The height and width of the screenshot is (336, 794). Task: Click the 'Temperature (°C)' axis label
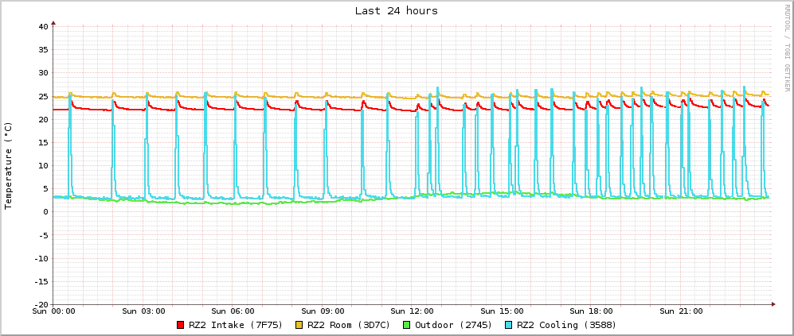click(x=8, y=165)
